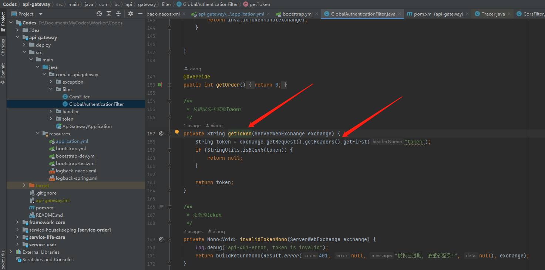Expand the .idea folder
Viewport: 545px width, 270px height.
(x=17, y=30)
